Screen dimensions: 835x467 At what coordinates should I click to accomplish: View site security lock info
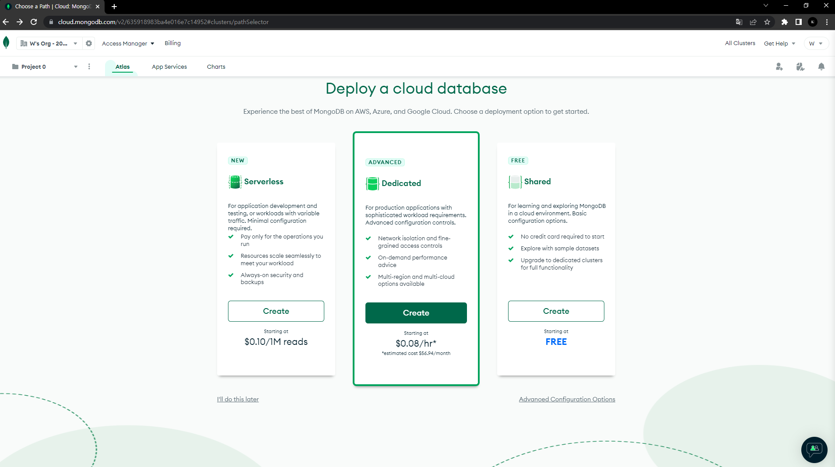tap(51, 22)
